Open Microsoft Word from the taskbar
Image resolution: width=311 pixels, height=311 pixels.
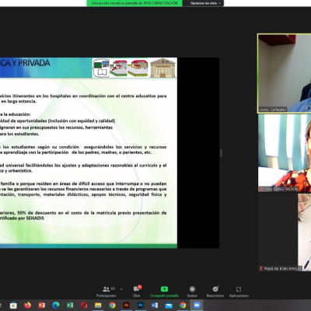coord(155,306)
